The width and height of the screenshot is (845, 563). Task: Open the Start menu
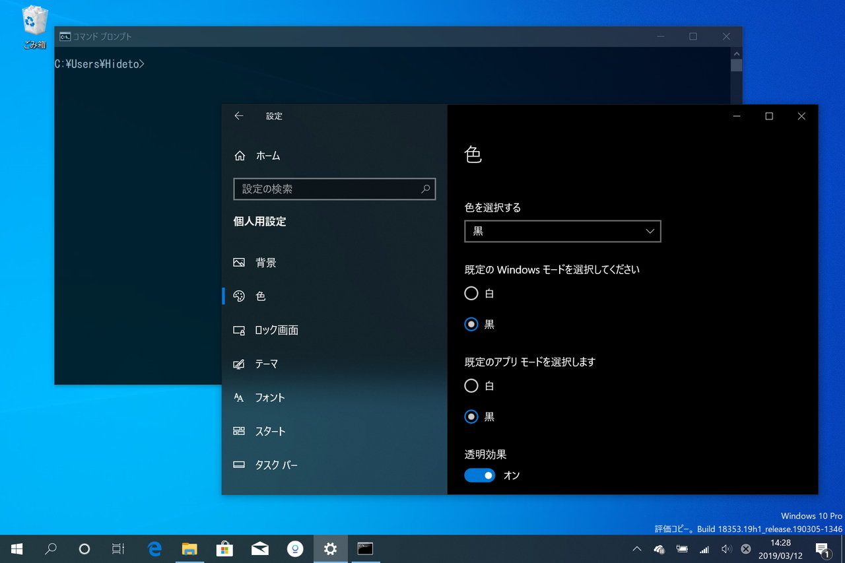(x=16, y=548)
